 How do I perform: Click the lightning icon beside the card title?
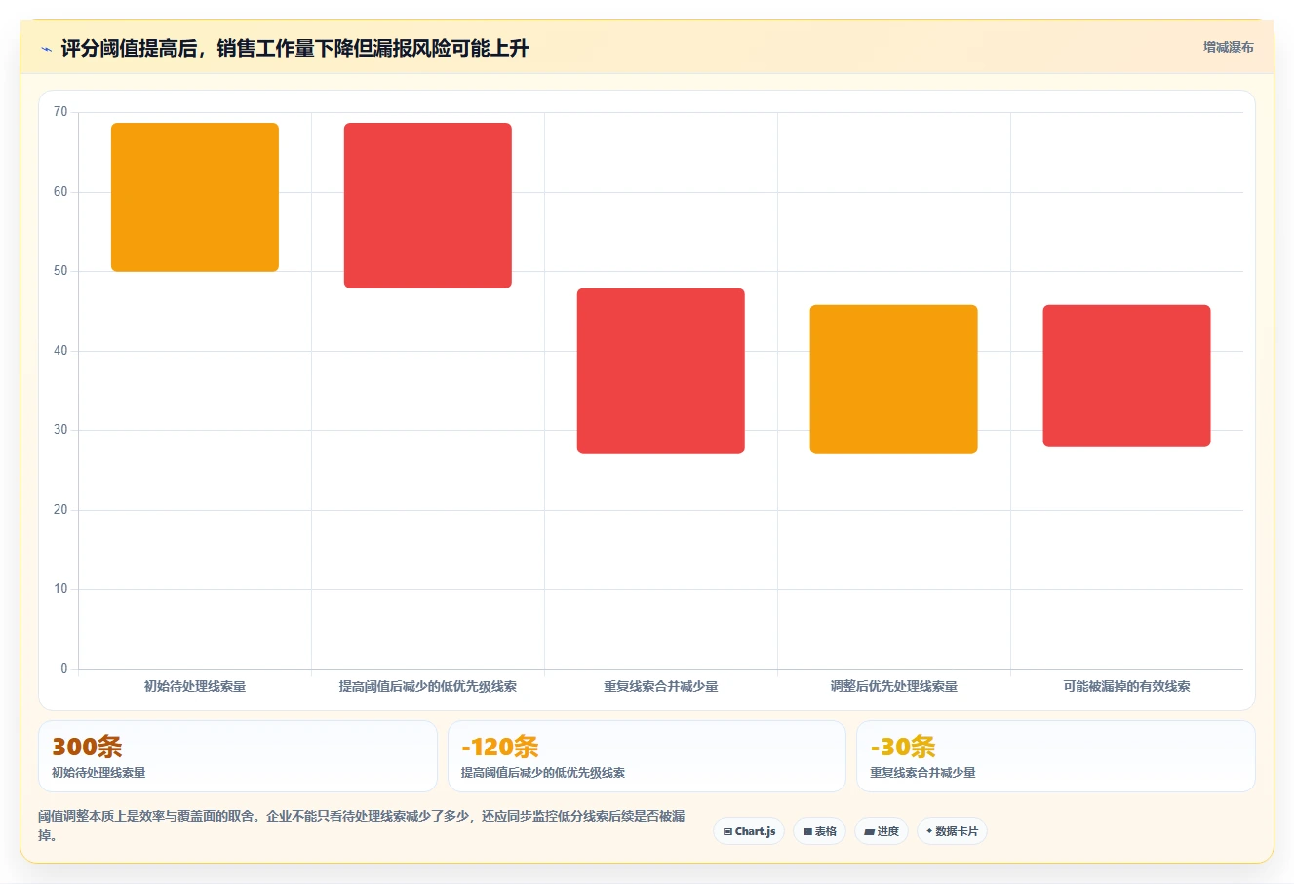click(46, 49)
